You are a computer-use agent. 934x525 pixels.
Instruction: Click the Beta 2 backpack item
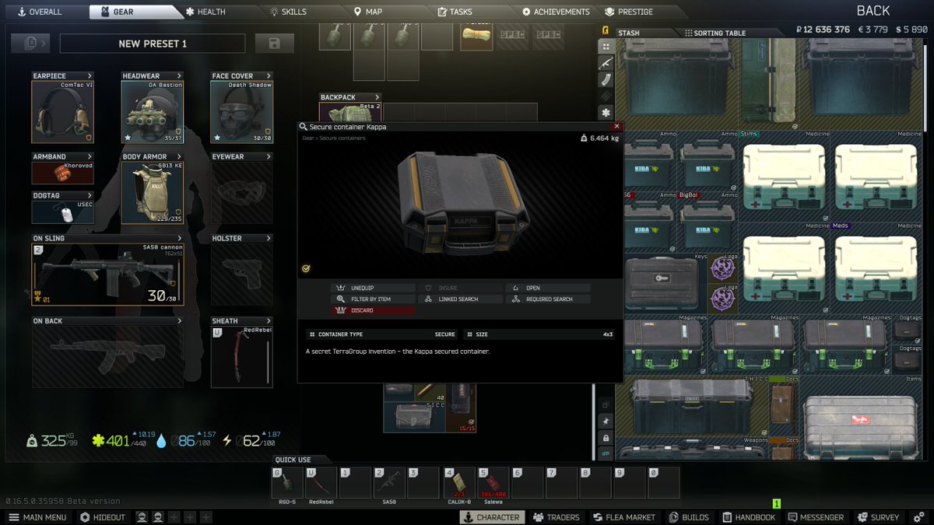click(350, 113)
